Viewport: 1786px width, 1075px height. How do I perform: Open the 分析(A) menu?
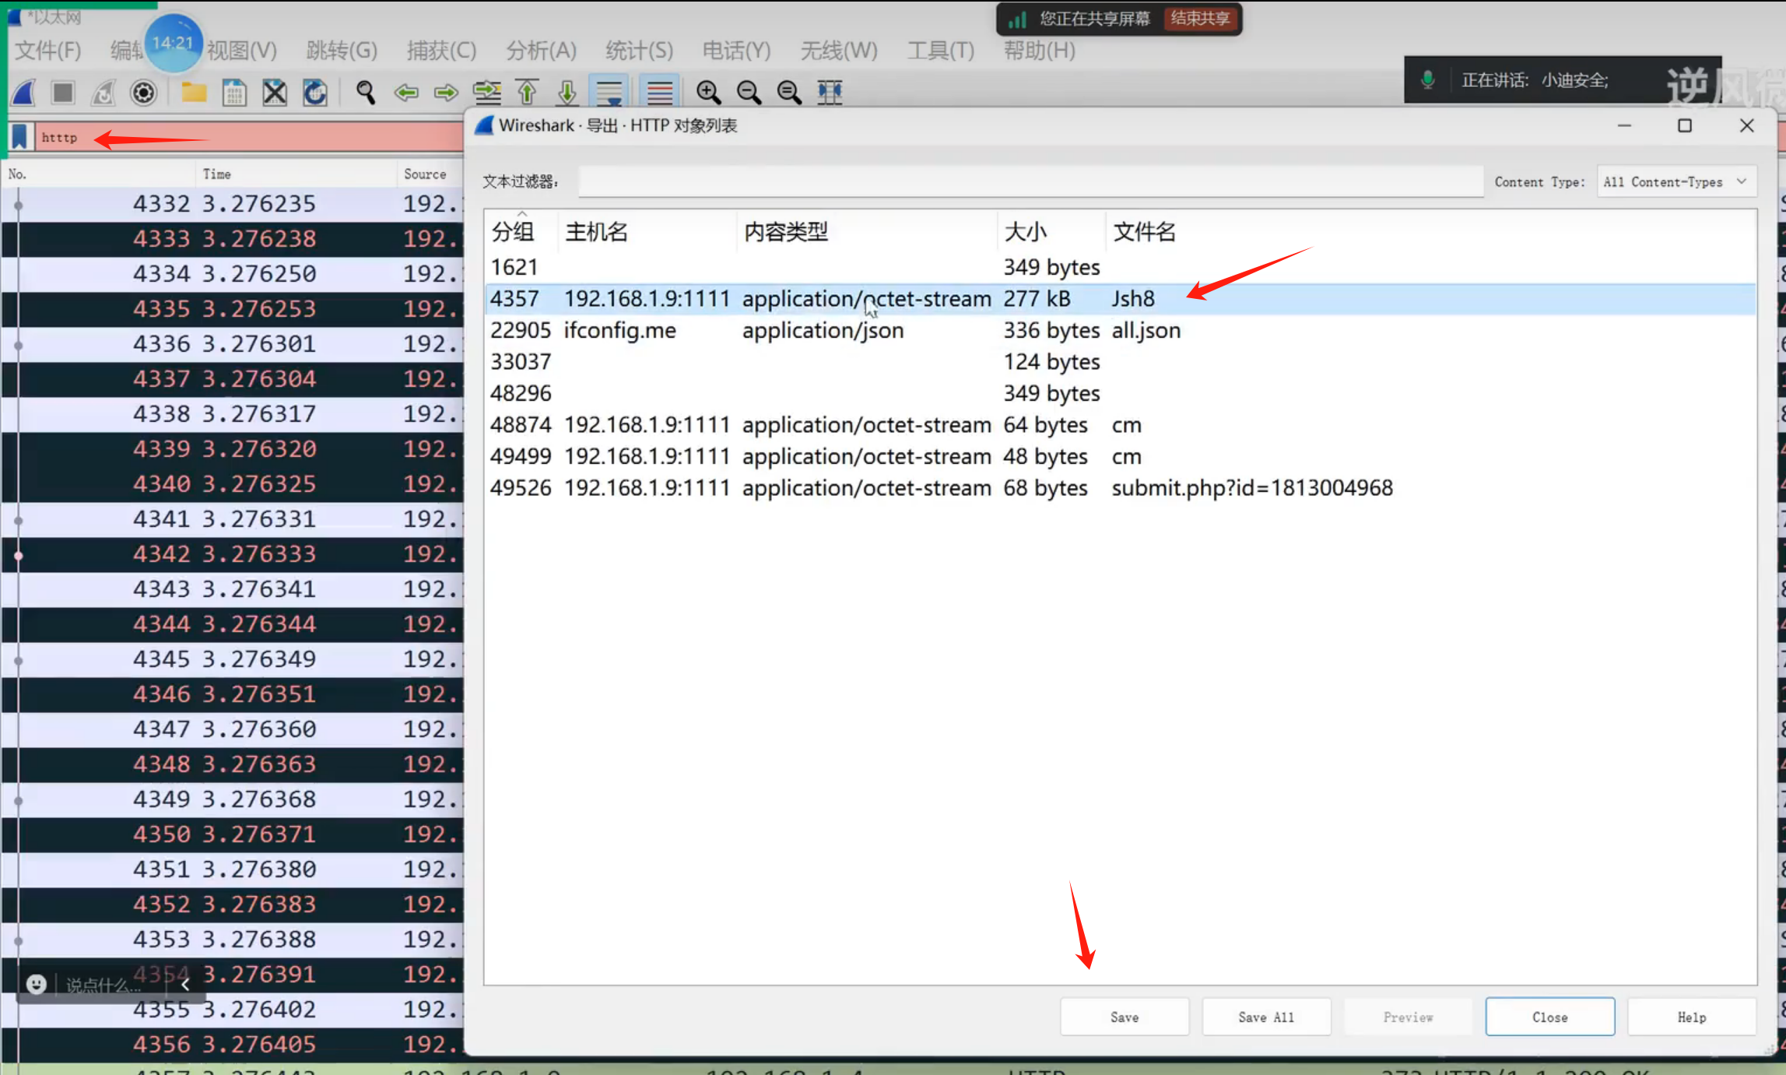(541, 51)
